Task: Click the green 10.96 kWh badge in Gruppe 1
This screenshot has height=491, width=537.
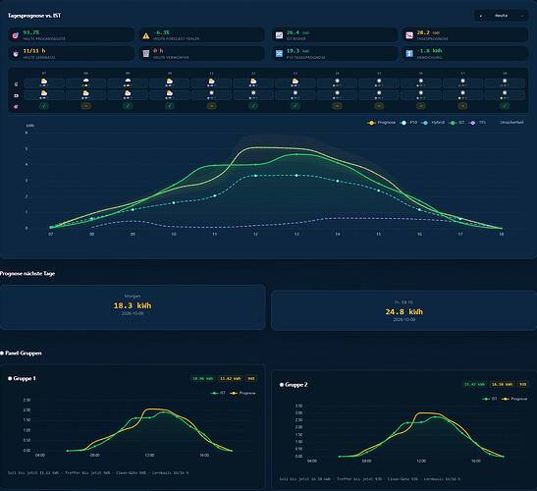Action: 203,379
